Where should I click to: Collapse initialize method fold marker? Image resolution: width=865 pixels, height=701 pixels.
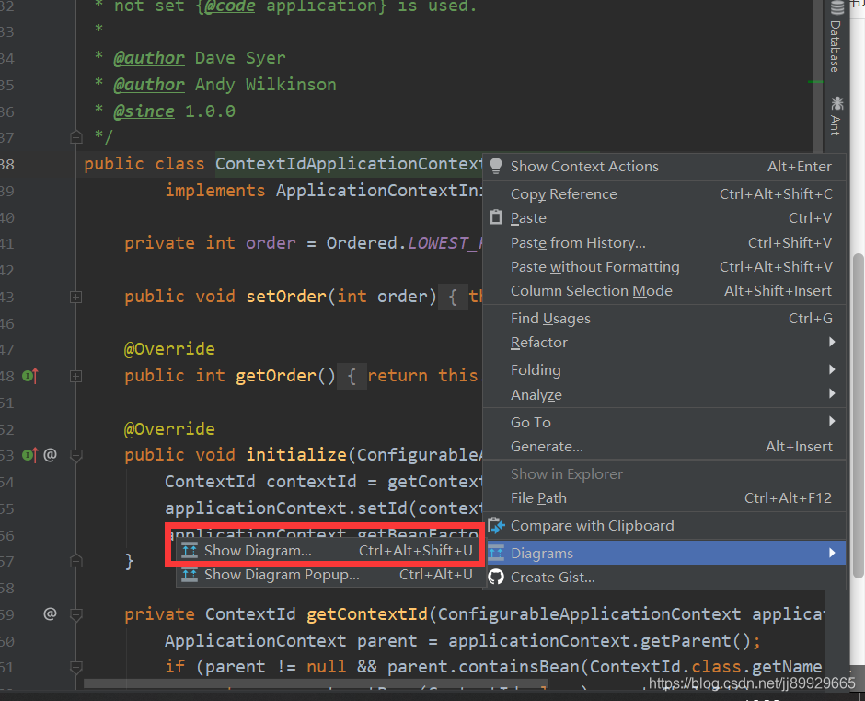76,456
